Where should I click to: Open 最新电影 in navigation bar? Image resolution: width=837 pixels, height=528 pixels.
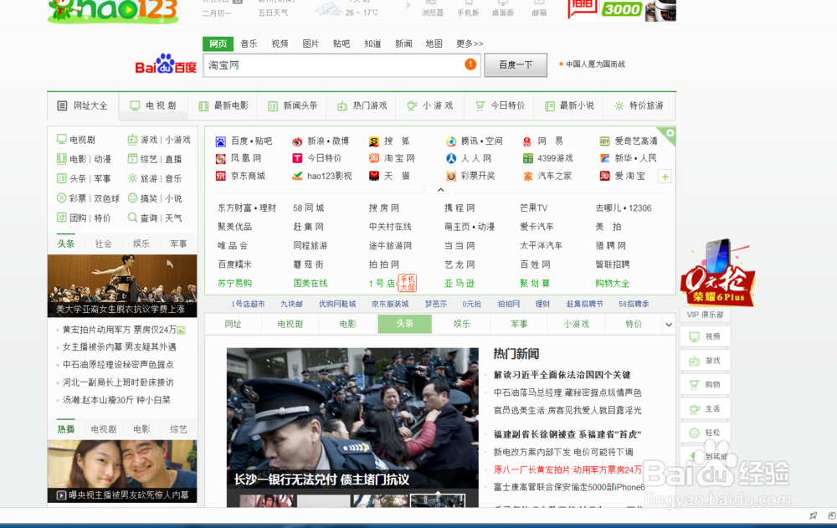pos(223,105)
